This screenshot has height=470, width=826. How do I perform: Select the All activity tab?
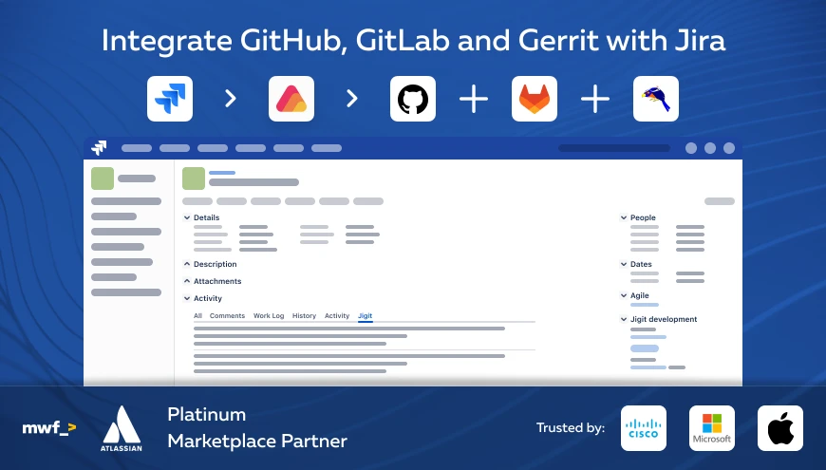pos(198,315)
